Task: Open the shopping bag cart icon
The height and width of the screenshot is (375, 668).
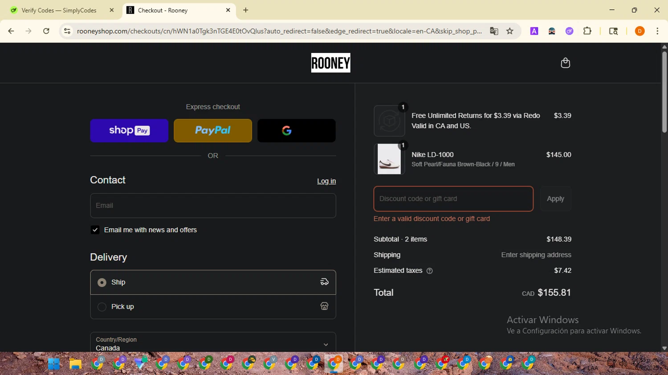Action: (565, 63)
